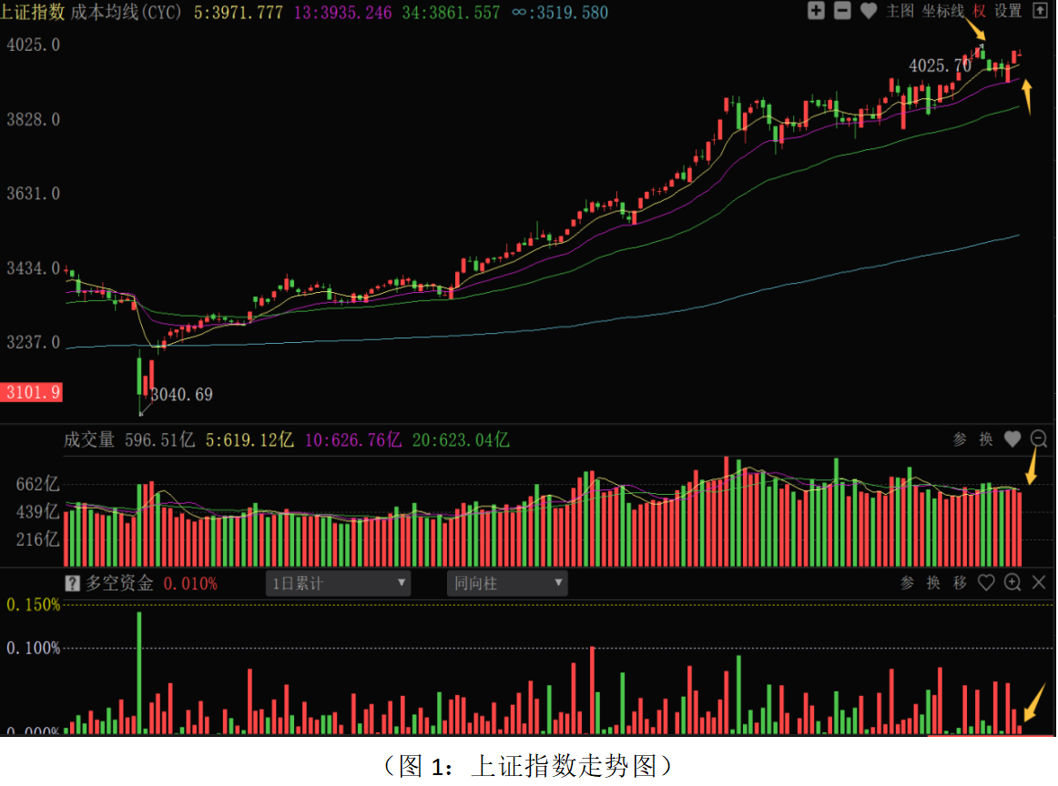Click the up-arrow icon at top-right corner
The width and height of the screenshot is (1058, 786).
[1041, 11]
